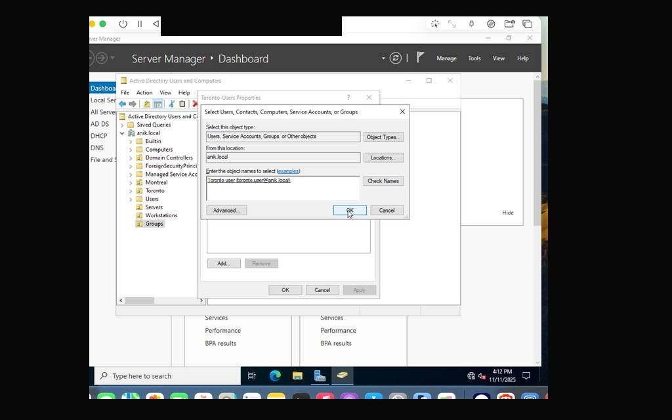Pause the virtual machine
The image size is (672, 420).
click(x=140, y=24)
